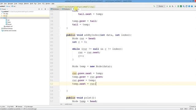Click the UTF-8 encoding selector

tap(191, 109)
